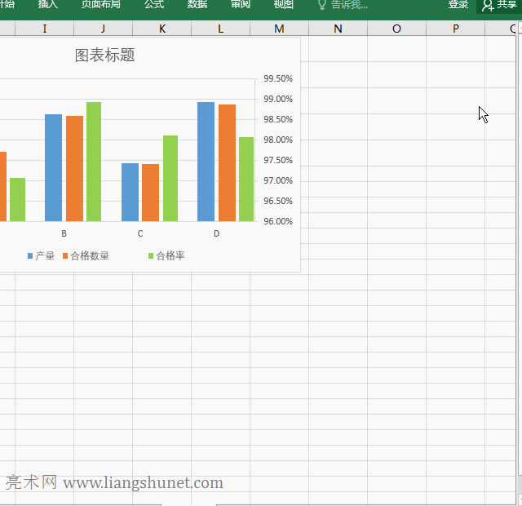Select the orange 合格数量 legend marker
Image resolution: width=522 pixels, height=506 pixels.
click(x=65, y=256)
